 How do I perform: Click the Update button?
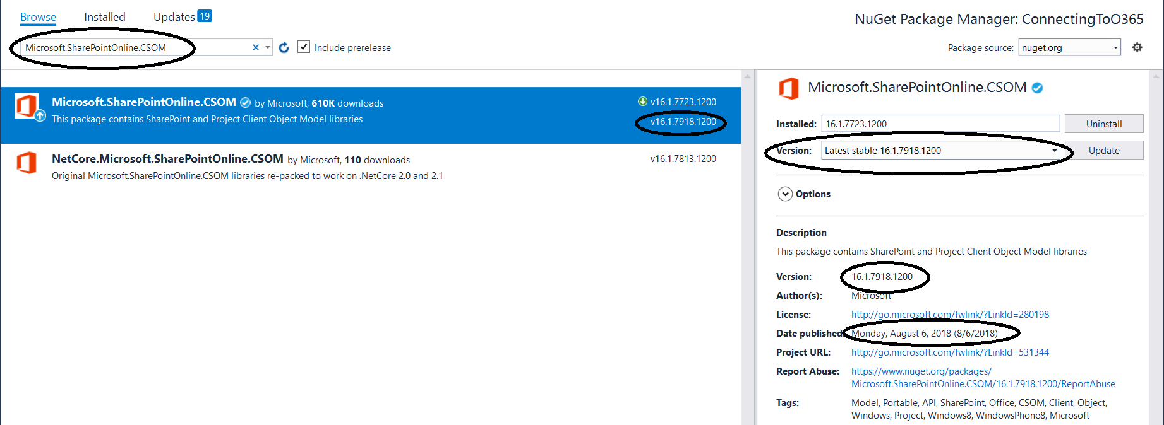[1104, 151]
